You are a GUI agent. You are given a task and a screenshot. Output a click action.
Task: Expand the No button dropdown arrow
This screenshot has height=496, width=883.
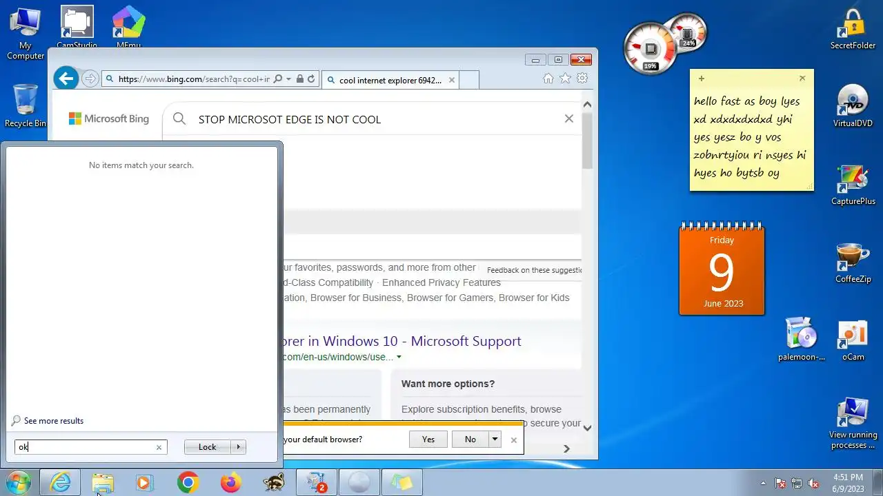[x=495, y=440]
